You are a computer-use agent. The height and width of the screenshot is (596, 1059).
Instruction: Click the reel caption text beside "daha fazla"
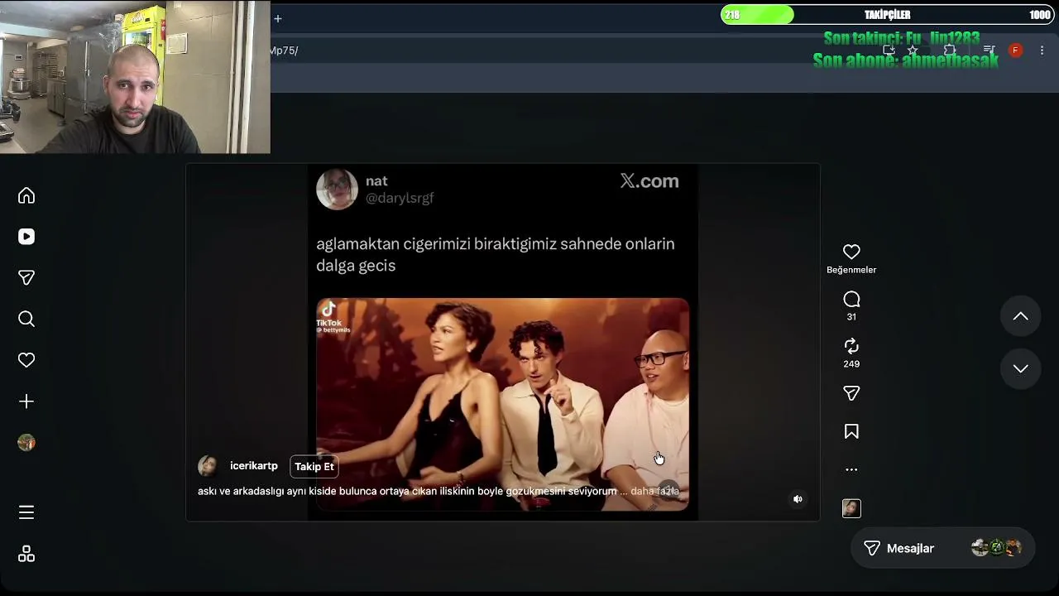[x=407, y=491]
